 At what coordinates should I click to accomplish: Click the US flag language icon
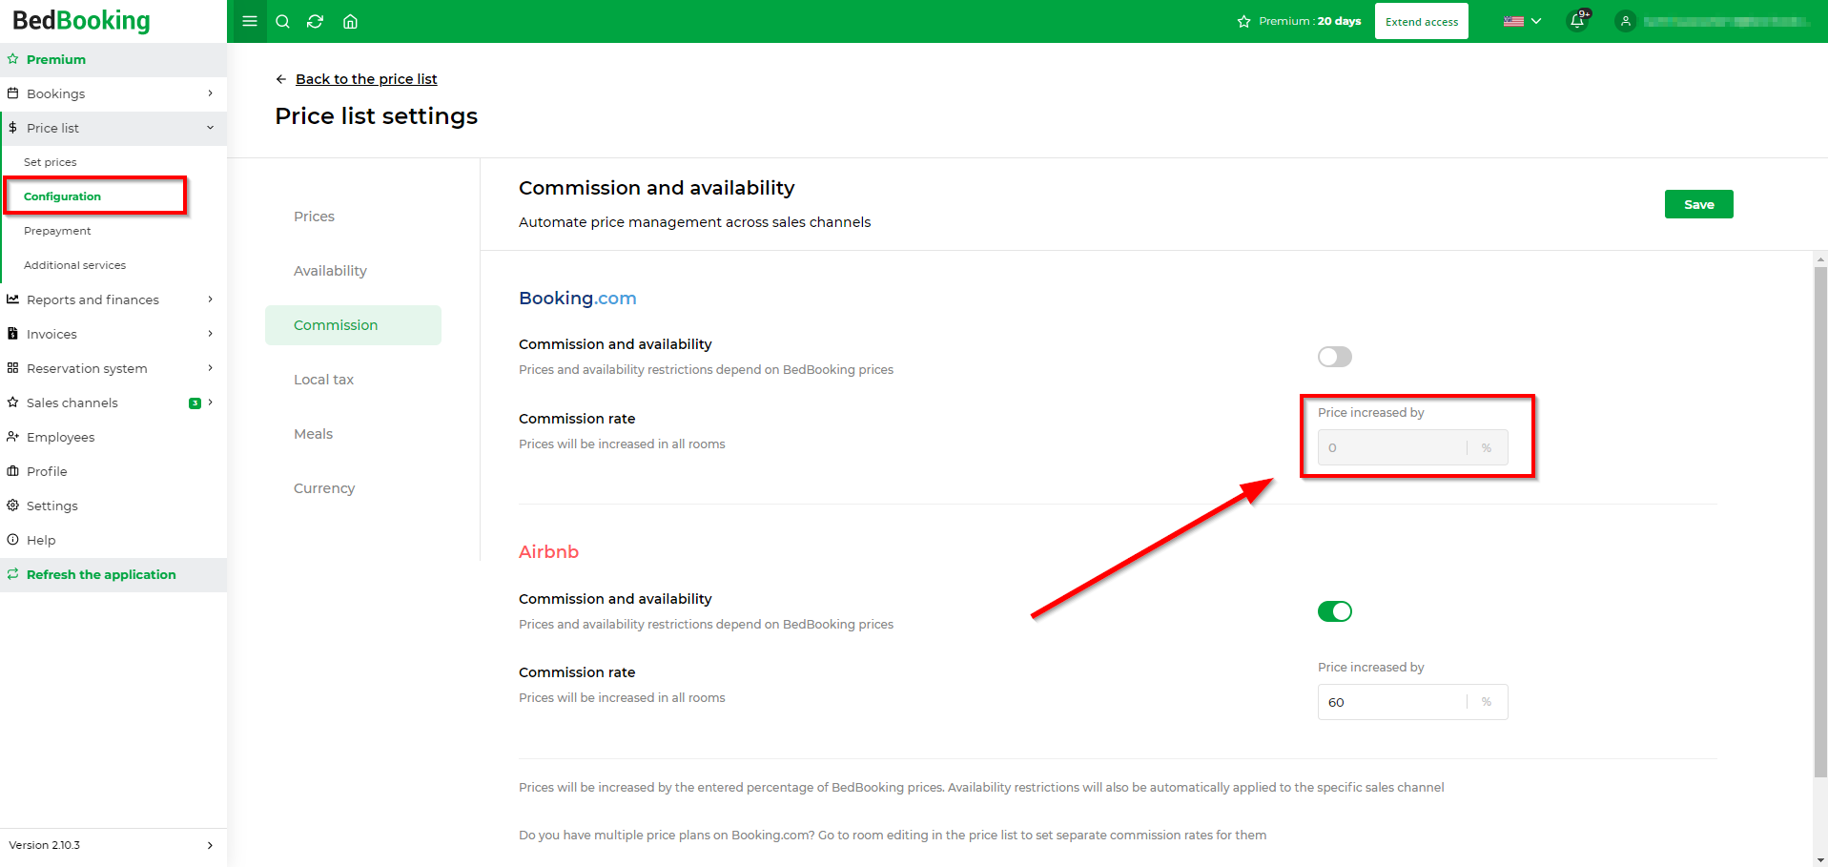[x=1513, y=21]
